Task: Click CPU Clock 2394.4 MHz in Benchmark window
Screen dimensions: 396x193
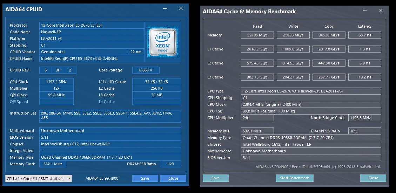Action: (311, 104)
